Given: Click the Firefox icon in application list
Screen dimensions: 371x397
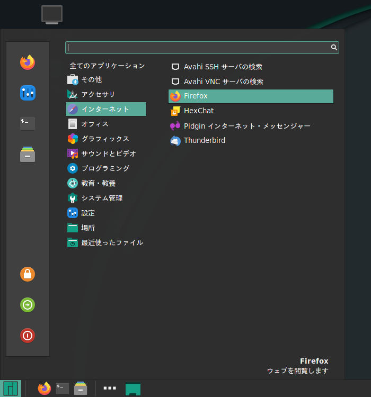Looking at the screenshot, I should [175, 96].
